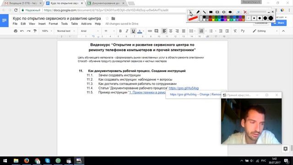Open the Normal text style dropdown

(x=66, y=31)
